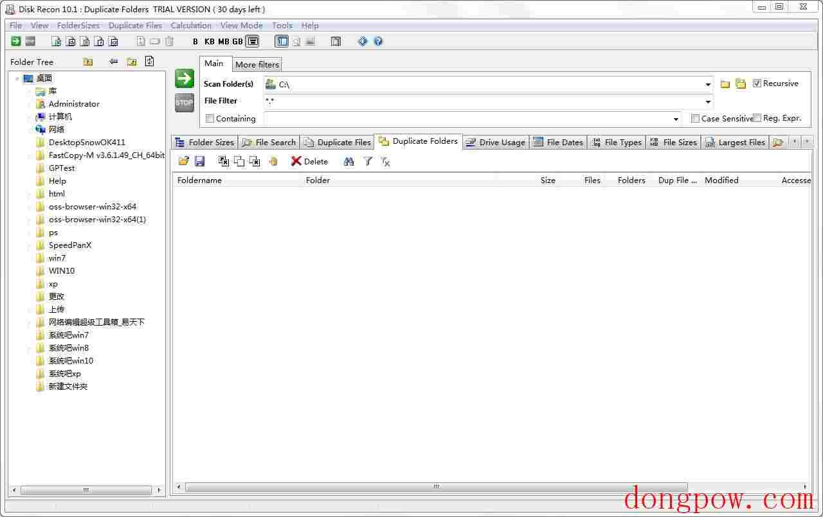The height and width of the screenshot is (517, 823).
Task: Show sizes in MB
Action: coord(224,41)
